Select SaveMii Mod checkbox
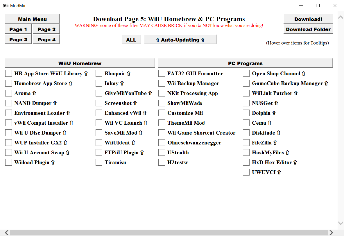Screen dimensions: 344x236 (x=99, y=133)
